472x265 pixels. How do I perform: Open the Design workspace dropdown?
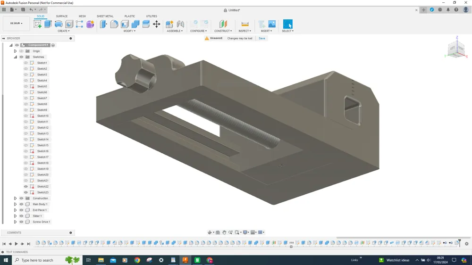click(x=16, y=24)
